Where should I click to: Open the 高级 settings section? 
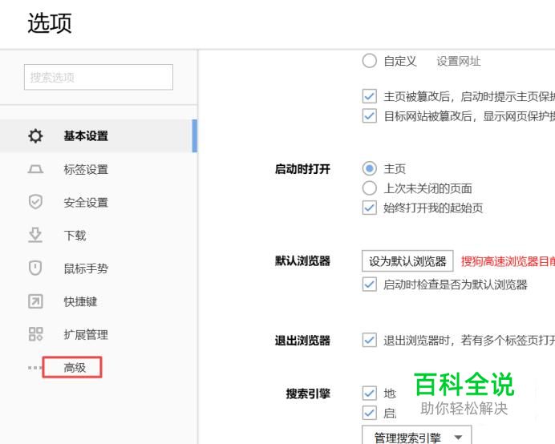(75, 368)
